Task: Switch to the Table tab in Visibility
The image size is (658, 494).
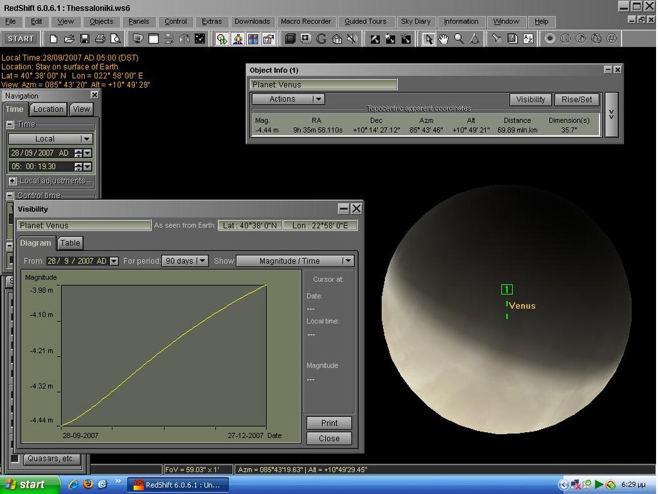Action: [x=70, y=243]
